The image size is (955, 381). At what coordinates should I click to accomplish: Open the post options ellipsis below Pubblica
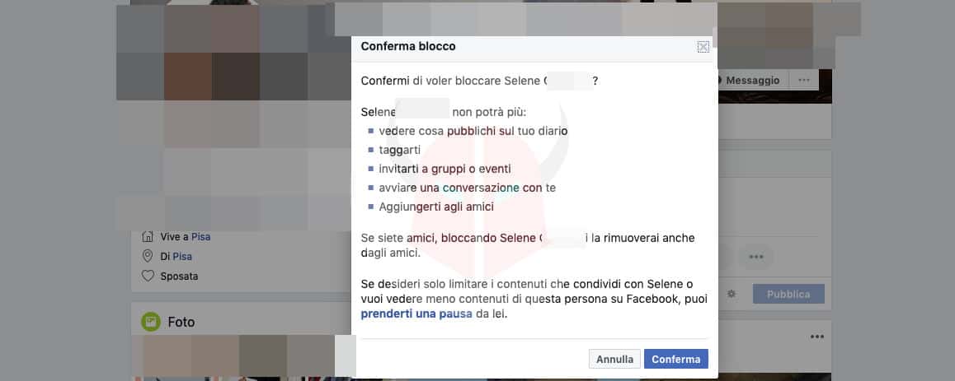click(816, 337)
